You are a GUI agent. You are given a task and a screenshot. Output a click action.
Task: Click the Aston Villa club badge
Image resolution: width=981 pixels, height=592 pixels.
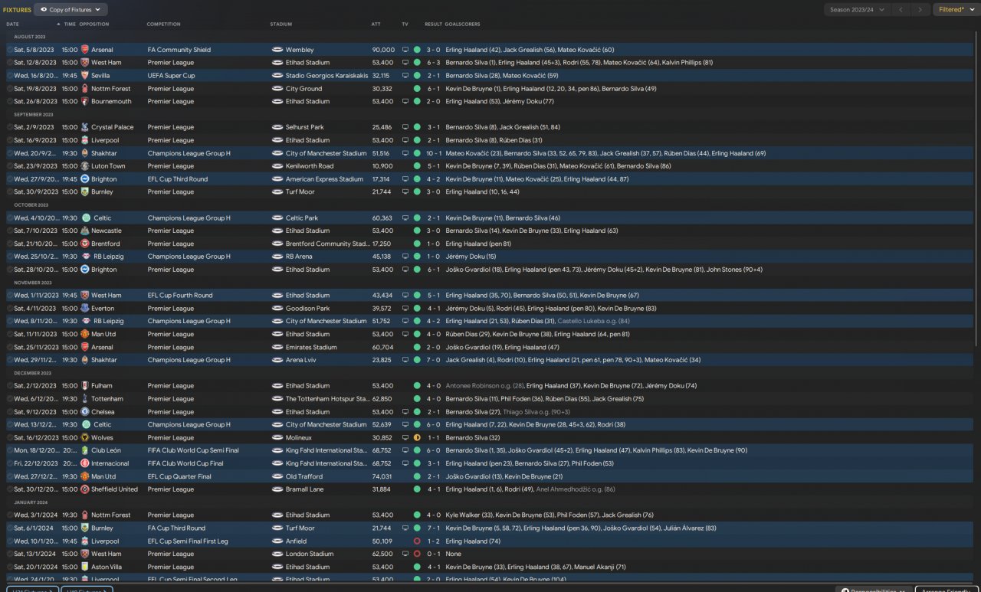85,567
